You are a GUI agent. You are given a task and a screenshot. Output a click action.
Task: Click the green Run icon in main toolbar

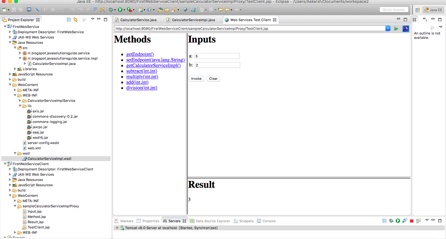coord(120,10)
